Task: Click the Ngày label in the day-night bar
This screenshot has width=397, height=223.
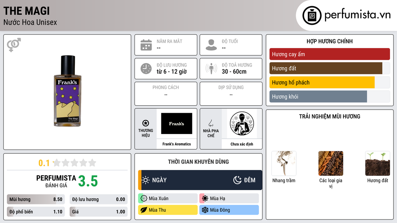Action: coord(159,180)
